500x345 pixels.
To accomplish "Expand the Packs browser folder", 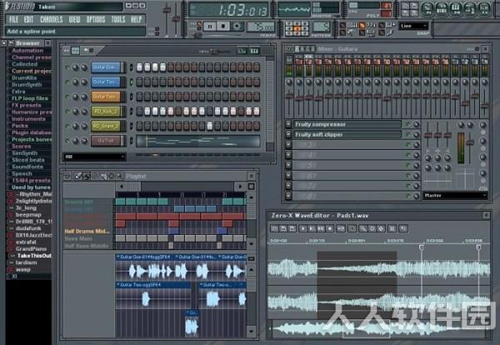I will 20,126.
